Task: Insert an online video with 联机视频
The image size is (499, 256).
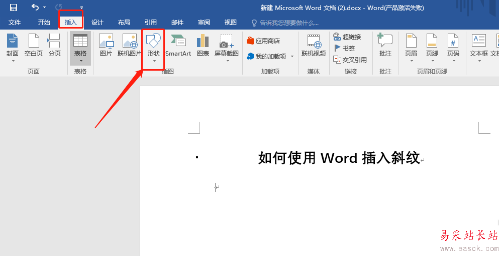Action: tap(314, 46)
